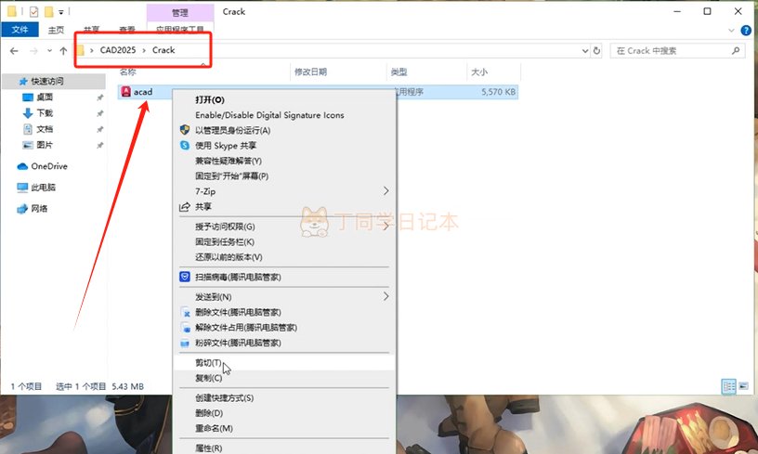Click the folder icon in address bar
Viewport: 758px width, 454px height.
[x=80, y=50]
